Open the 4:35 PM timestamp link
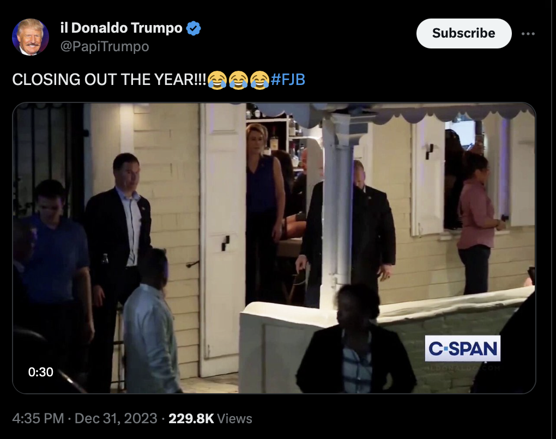Viewport: 556px width, 439px height. coord(38,418)
